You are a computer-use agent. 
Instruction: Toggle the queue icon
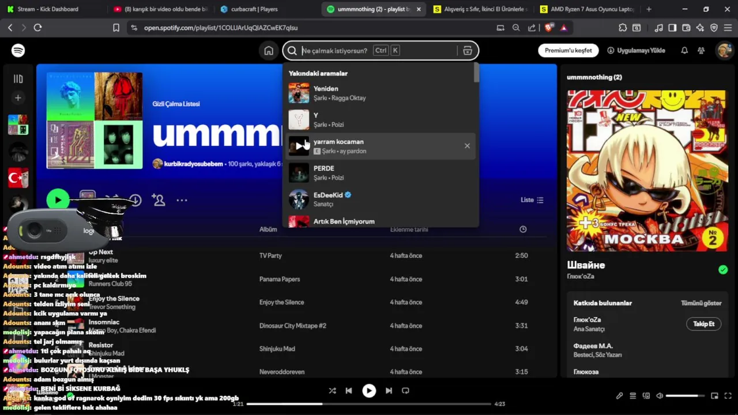(x=632, y=396)
